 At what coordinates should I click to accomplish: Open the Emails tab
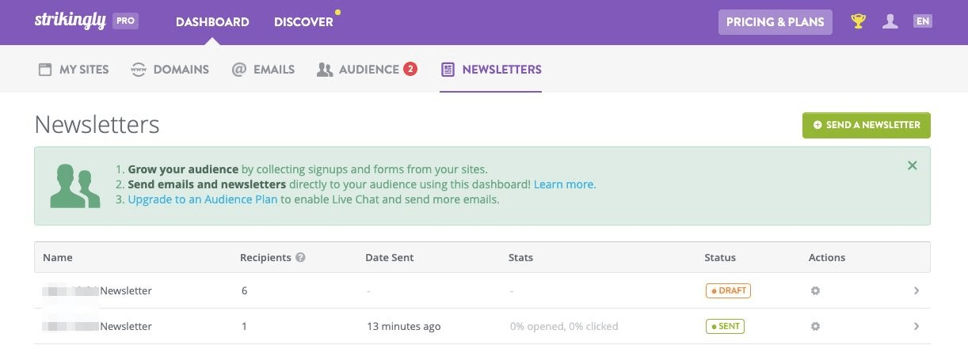(x=263, y=70)
